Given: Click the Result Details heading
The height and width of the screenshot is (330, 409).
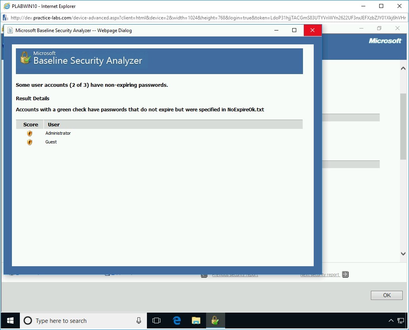Looking at the screenshot, I should coord(33,98).
